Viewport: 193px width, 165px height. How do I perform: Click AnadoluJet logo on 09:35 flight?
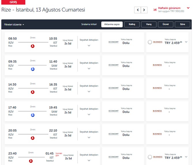coord(33,69)
